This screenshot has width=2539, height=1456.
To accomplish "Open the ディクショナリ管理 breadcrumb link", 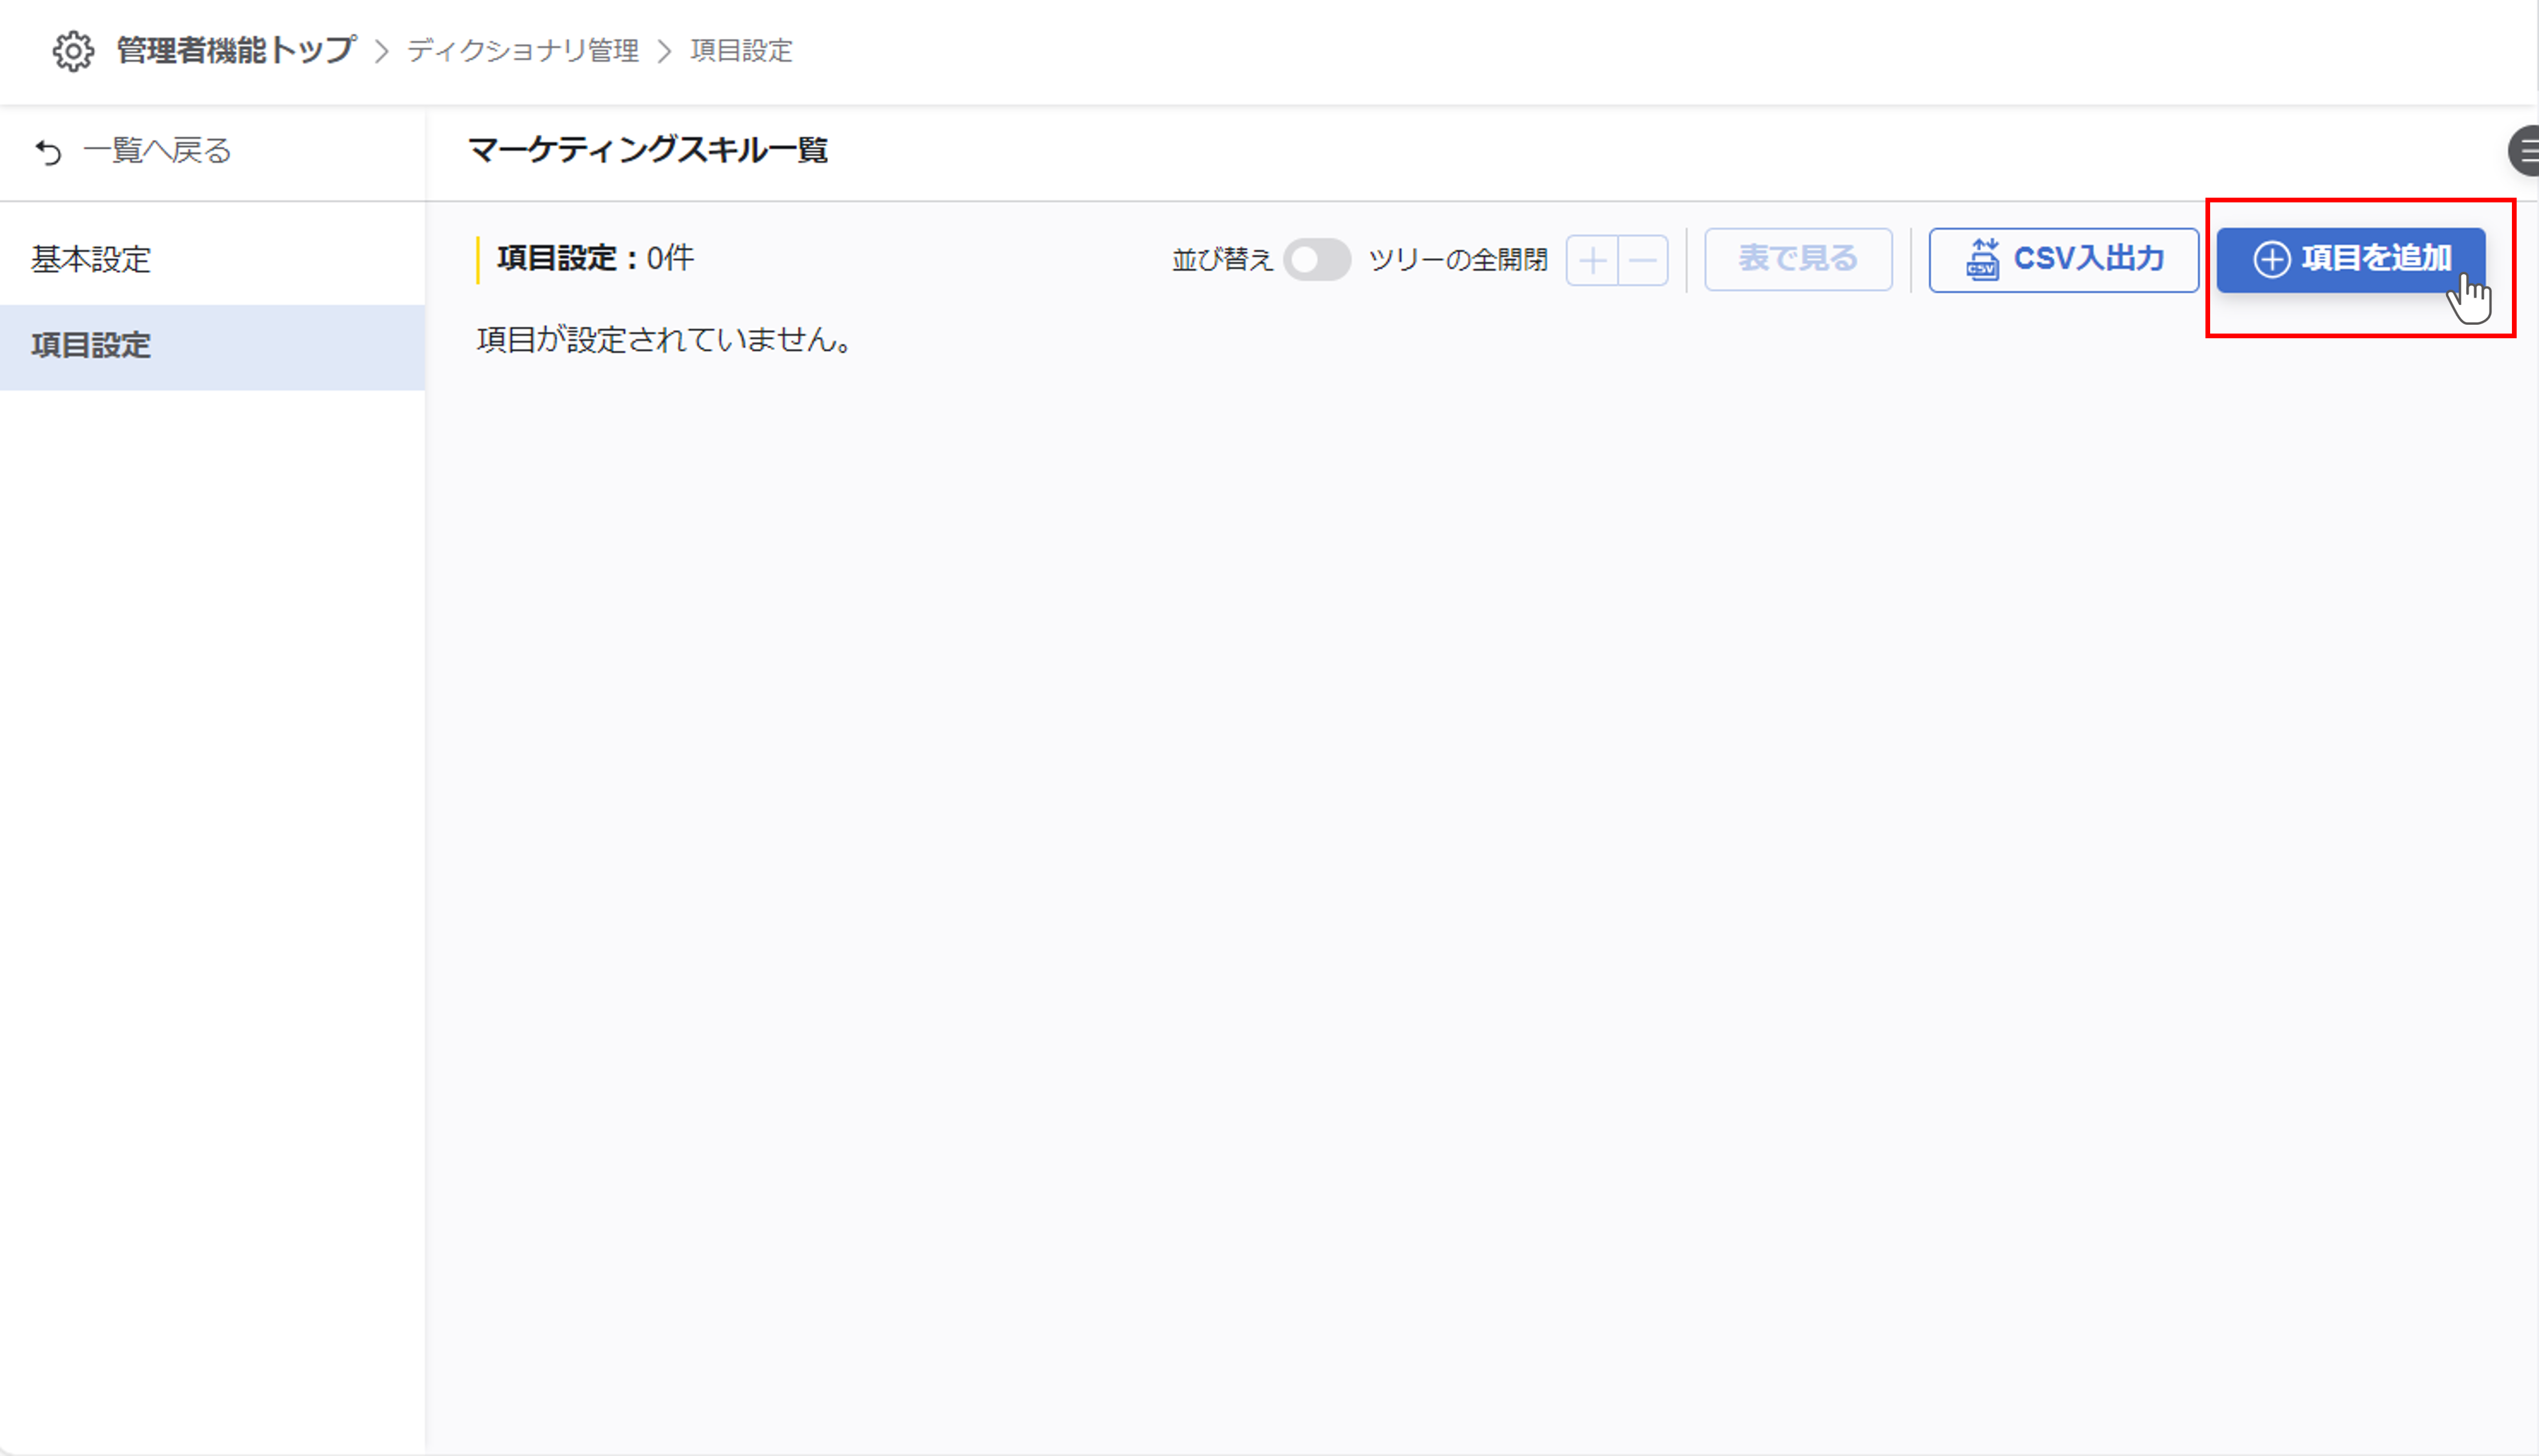I will 522,51.
